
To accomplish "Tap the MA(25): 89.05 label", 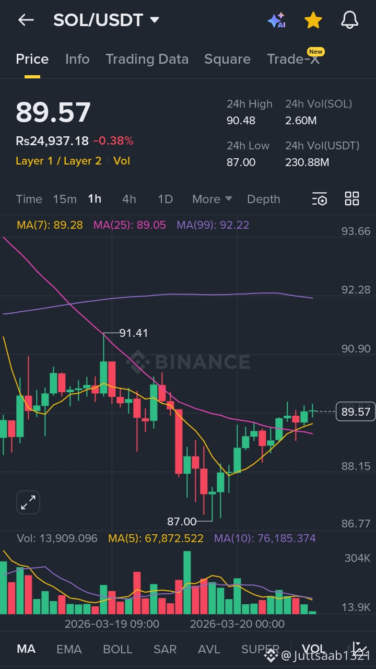I will pyautogui.click(x=130, y=225).
